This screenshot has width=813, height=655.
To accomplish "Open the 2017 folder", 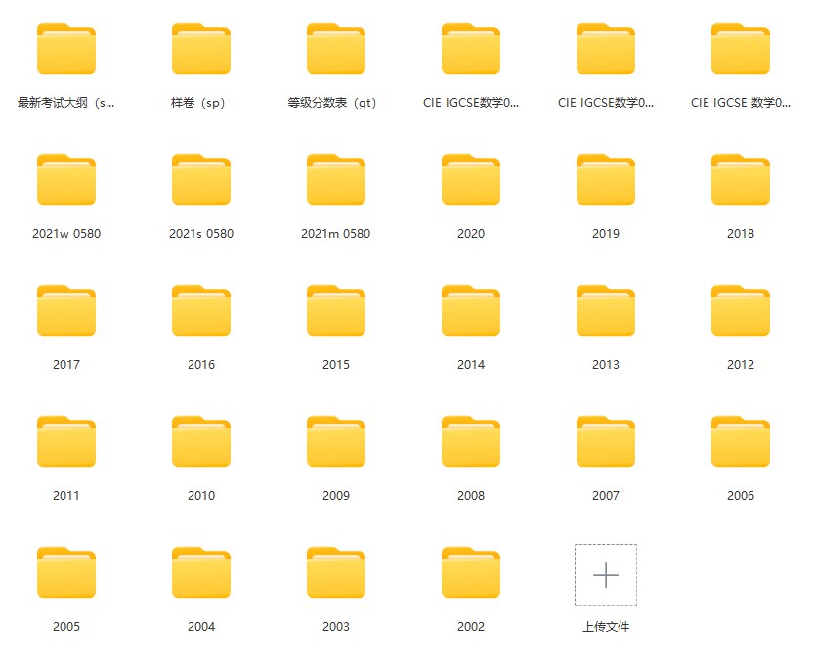I will [x=66, y=311].
